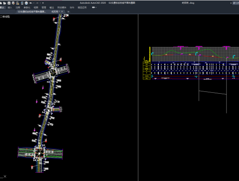239x181 pixels.
Task: Click Open from Web & Mobile icon
Action: [x=17, y=3]
